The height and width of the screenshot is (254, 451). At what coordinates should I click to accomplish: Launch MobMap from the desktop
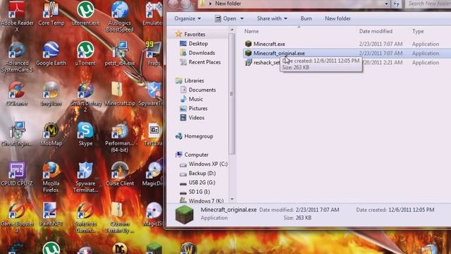point(51,133)
